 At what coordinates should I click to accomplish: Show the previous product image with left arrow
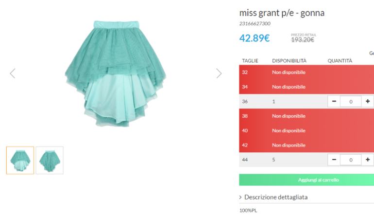[x=13, y=73]
